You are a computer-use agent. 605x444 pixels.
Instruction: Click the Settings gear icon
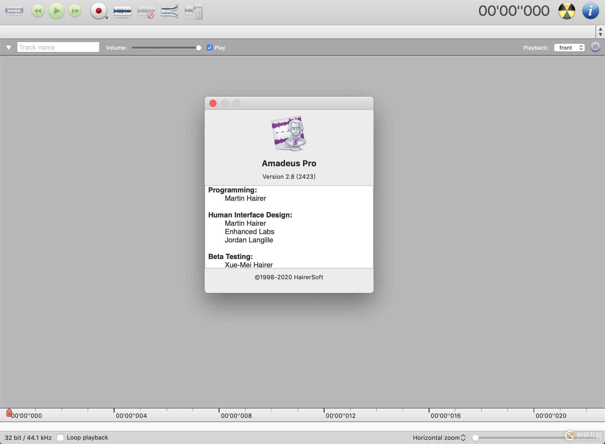coord(595,47)
